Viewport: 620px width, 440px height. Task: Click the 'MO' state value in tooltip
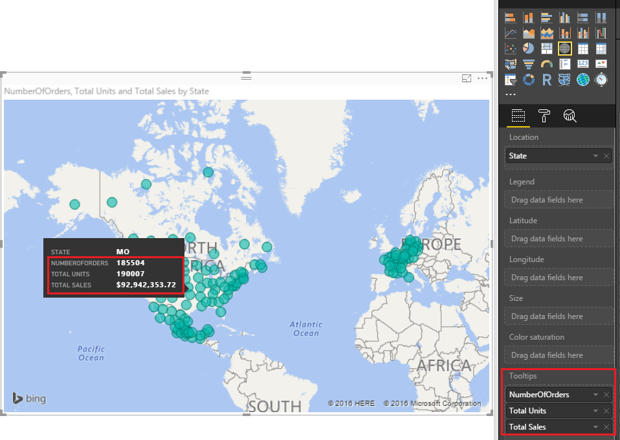click(x=123, y=252)
